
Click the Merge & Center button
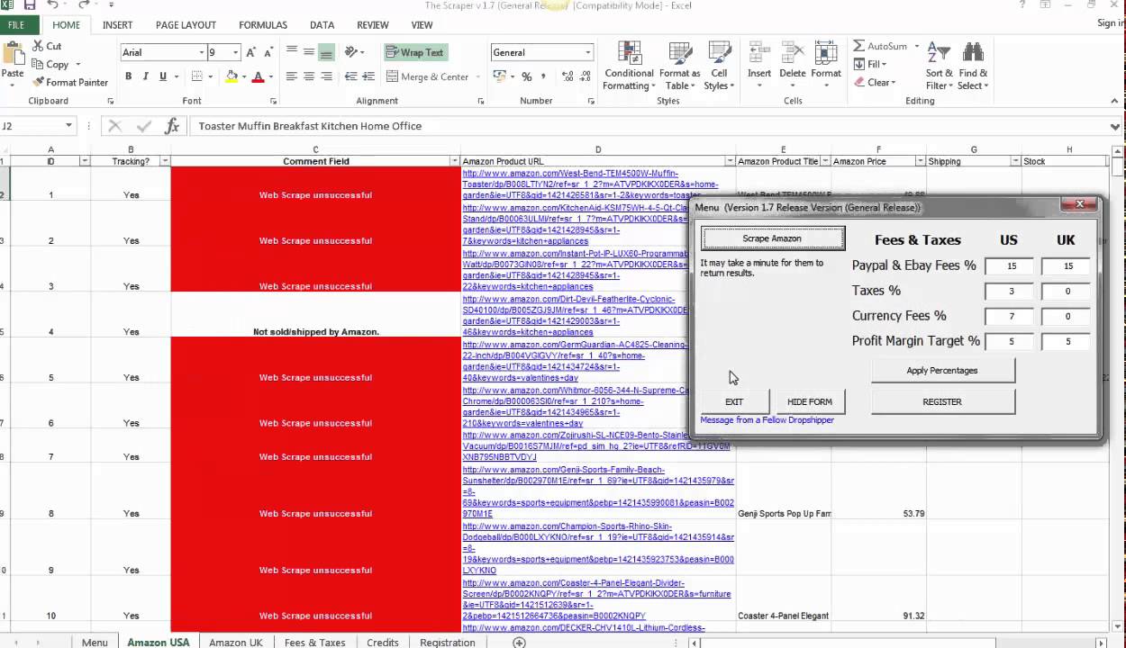[428, 76]
